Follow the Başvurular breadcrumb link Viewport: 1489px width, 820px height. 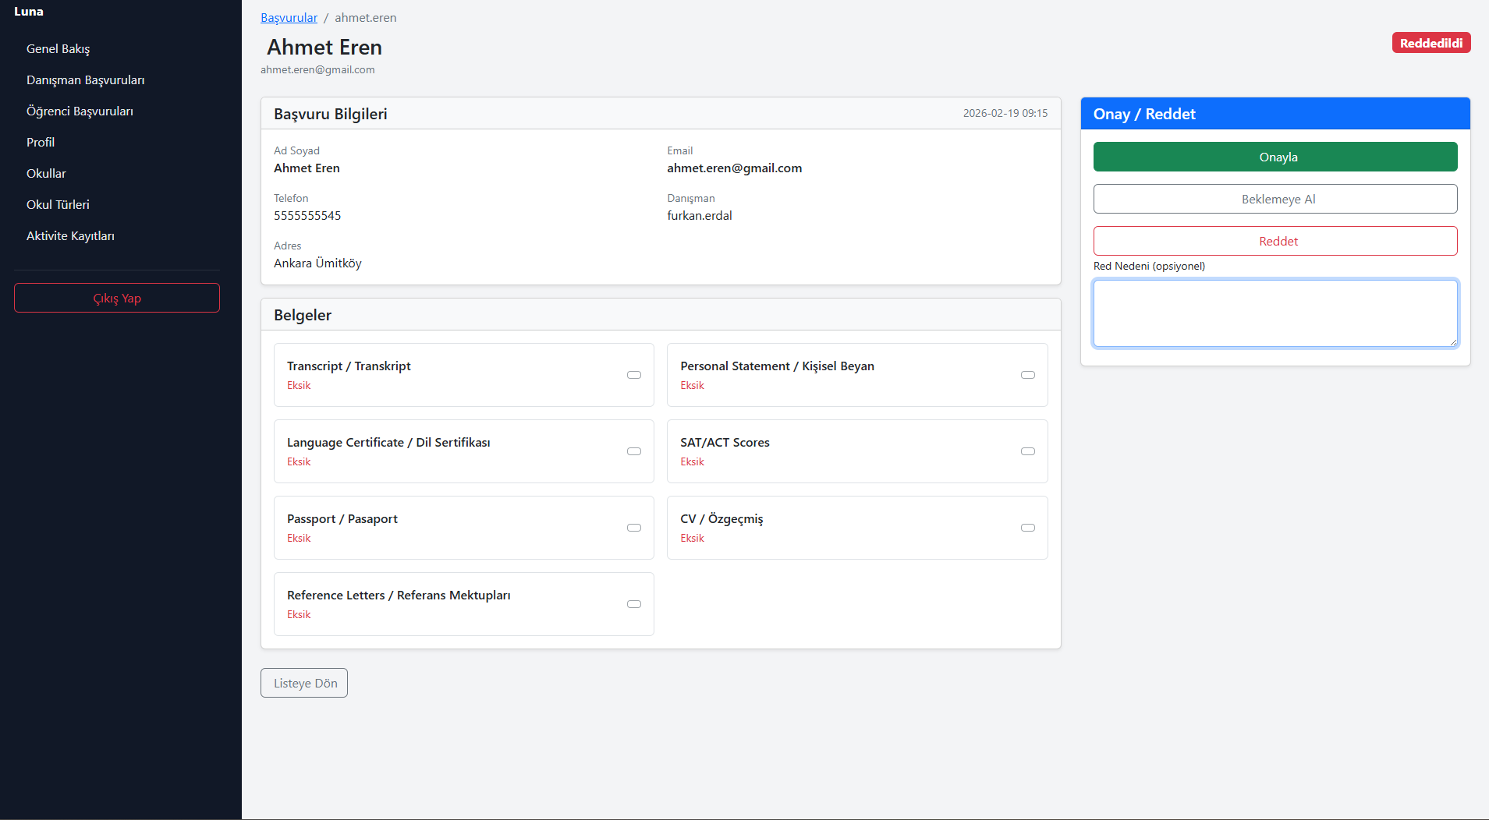(289, 17)
